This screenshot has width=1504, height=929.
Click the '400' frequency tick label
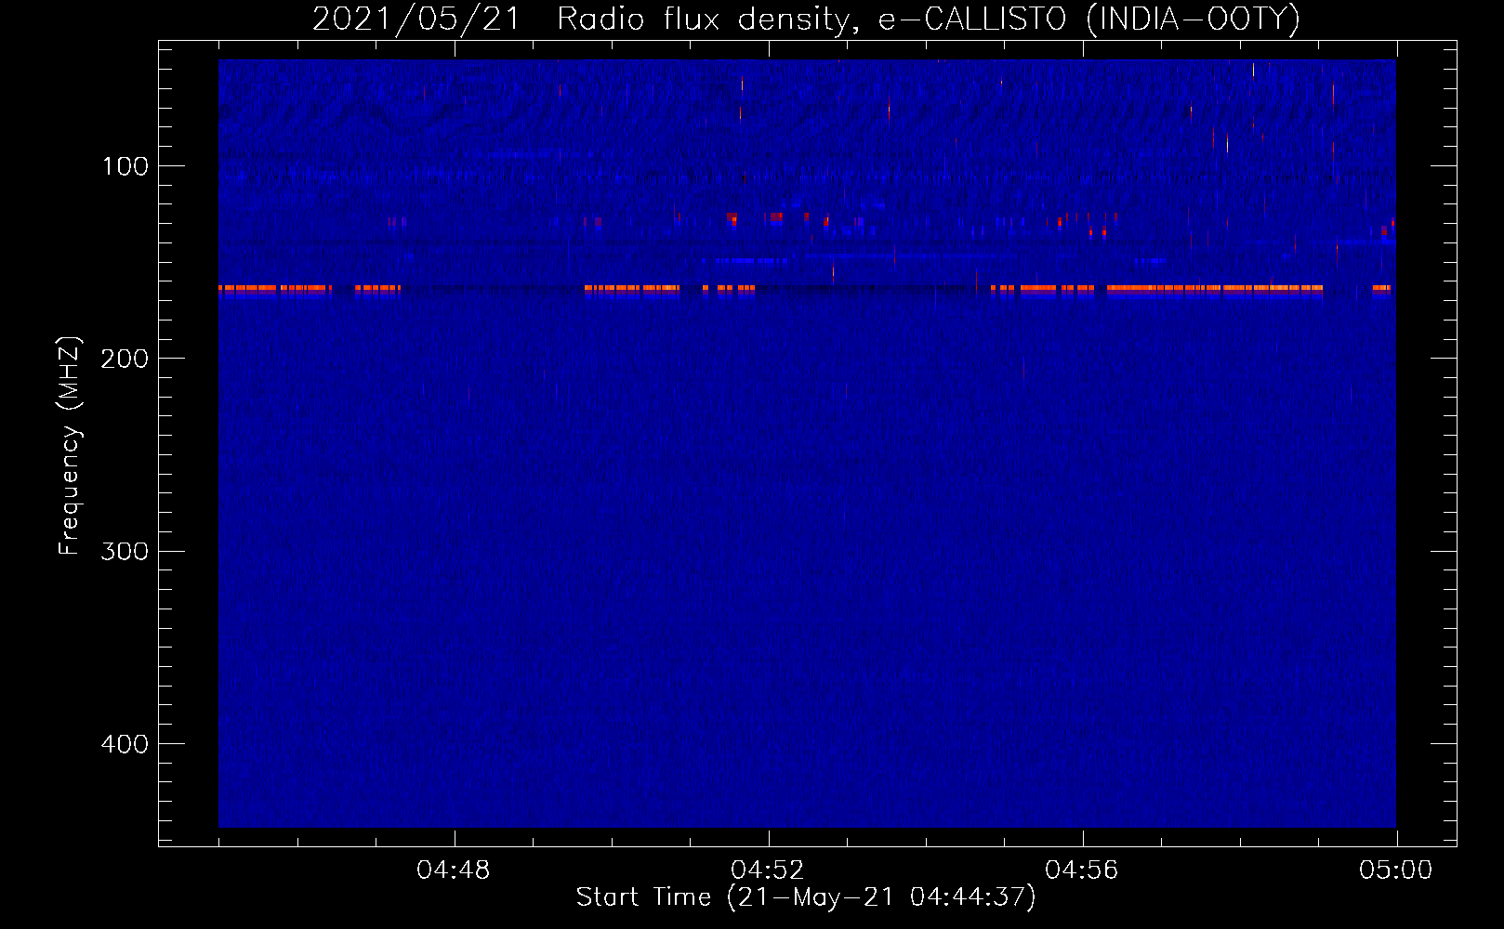[x=125, y=744]
